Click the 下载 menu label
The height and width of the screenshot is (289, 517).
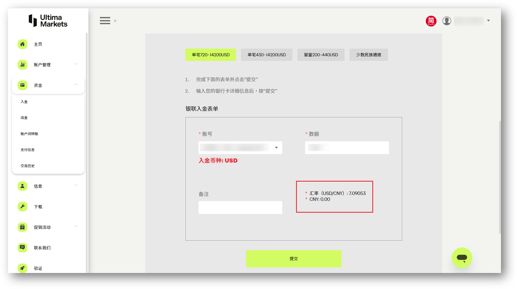point(38,207)
